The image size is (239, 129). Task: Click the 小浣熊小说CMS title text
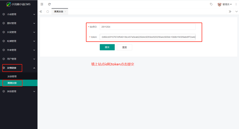coord(21,4)
